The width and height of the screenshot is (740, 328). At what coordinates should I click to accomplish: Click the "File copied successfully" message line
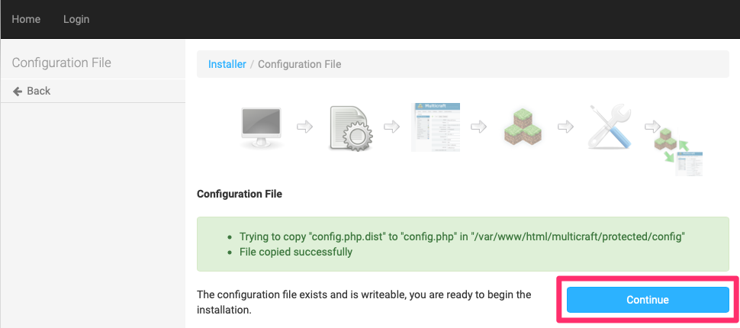[296, 252]
